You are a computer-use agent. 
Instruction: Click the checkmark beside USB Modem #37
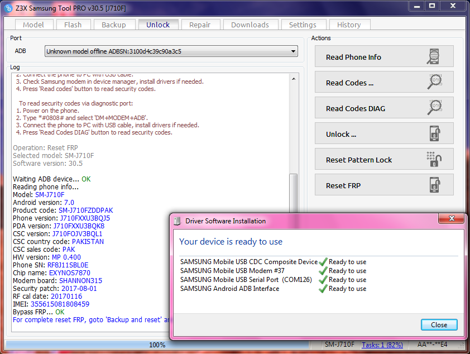pyautogui.click(x=323, y=271)
